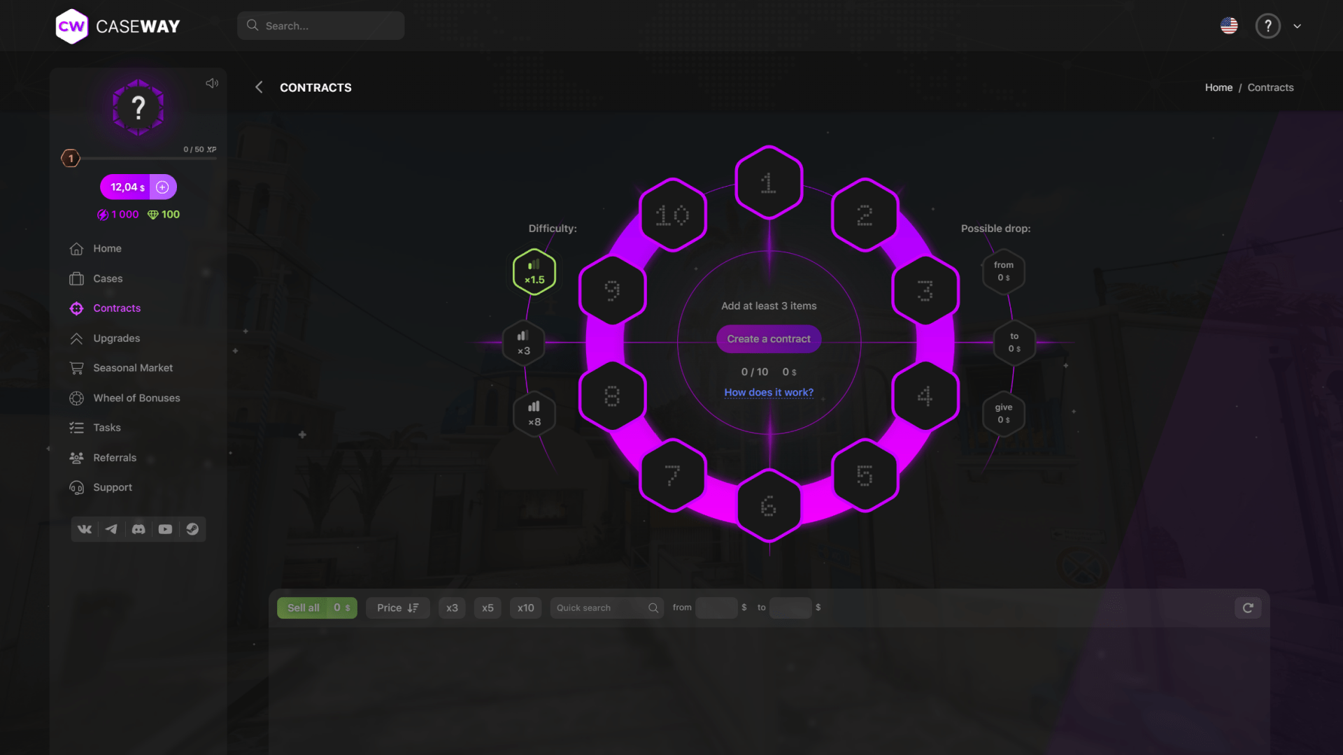The image size is (1343, 755).
Task: Select difficulty multiplier x8
Action: point(534,413)
